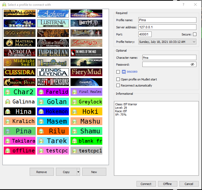Select the Char2 custom profile
This screenshot has height=190, width=202.
coord(20,92)
